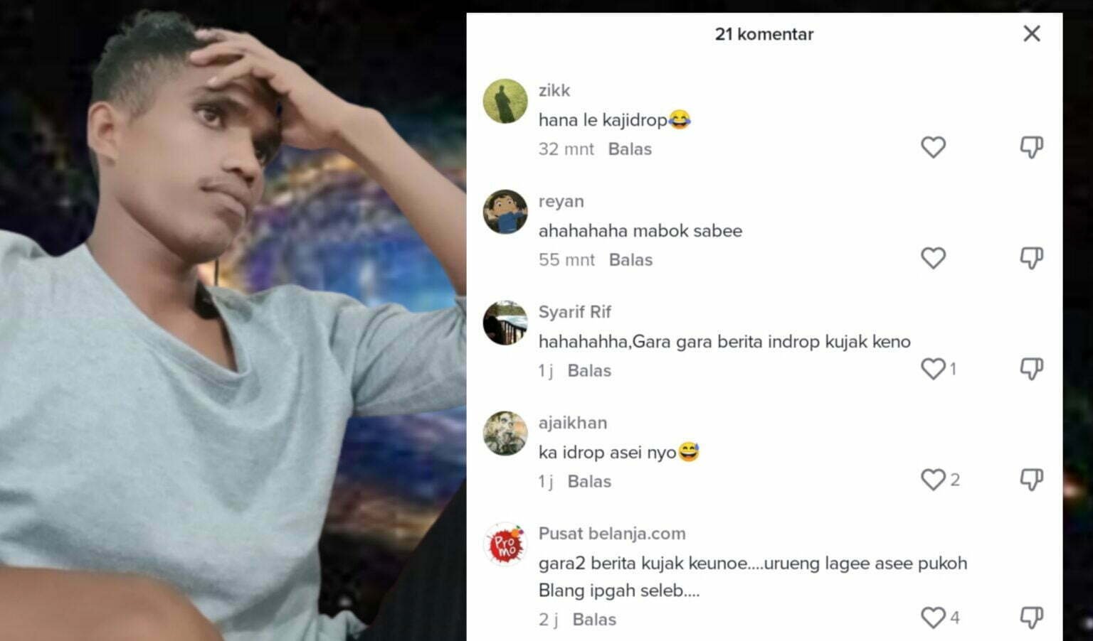Open zikk's profile picture
The width and height of the screenshot is (1093, 641).
coord(505,101)
